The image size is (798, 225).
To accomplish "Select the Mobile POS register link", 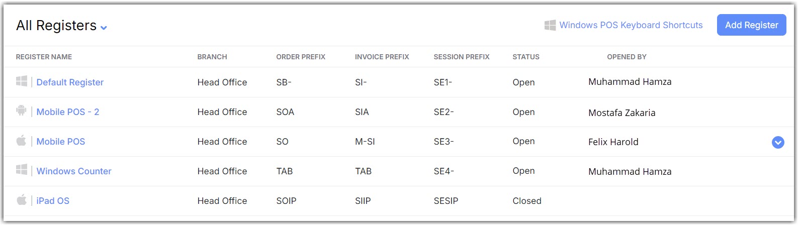I will click(x=61, y=142).
